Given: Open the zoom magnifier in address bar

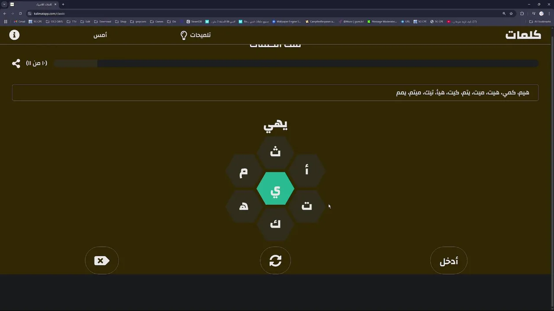Looking at the screenshot, I should [504, 13].
